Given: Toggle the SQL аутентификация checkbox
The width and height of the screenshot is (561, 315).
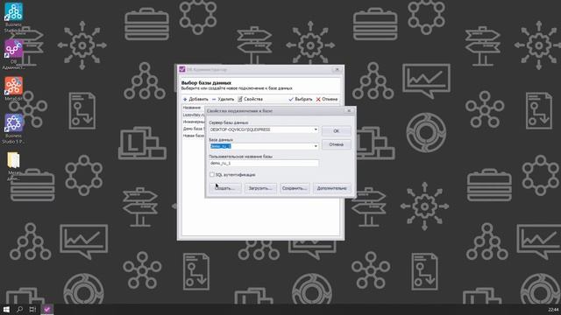Looking at the screenshot, I should 212,174.
